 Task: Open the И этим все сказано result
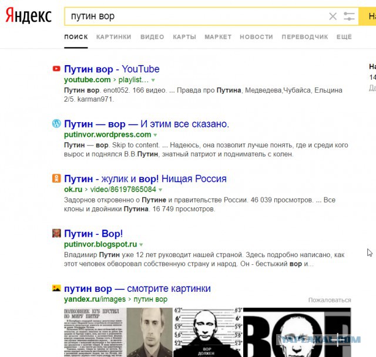point(146,124)
